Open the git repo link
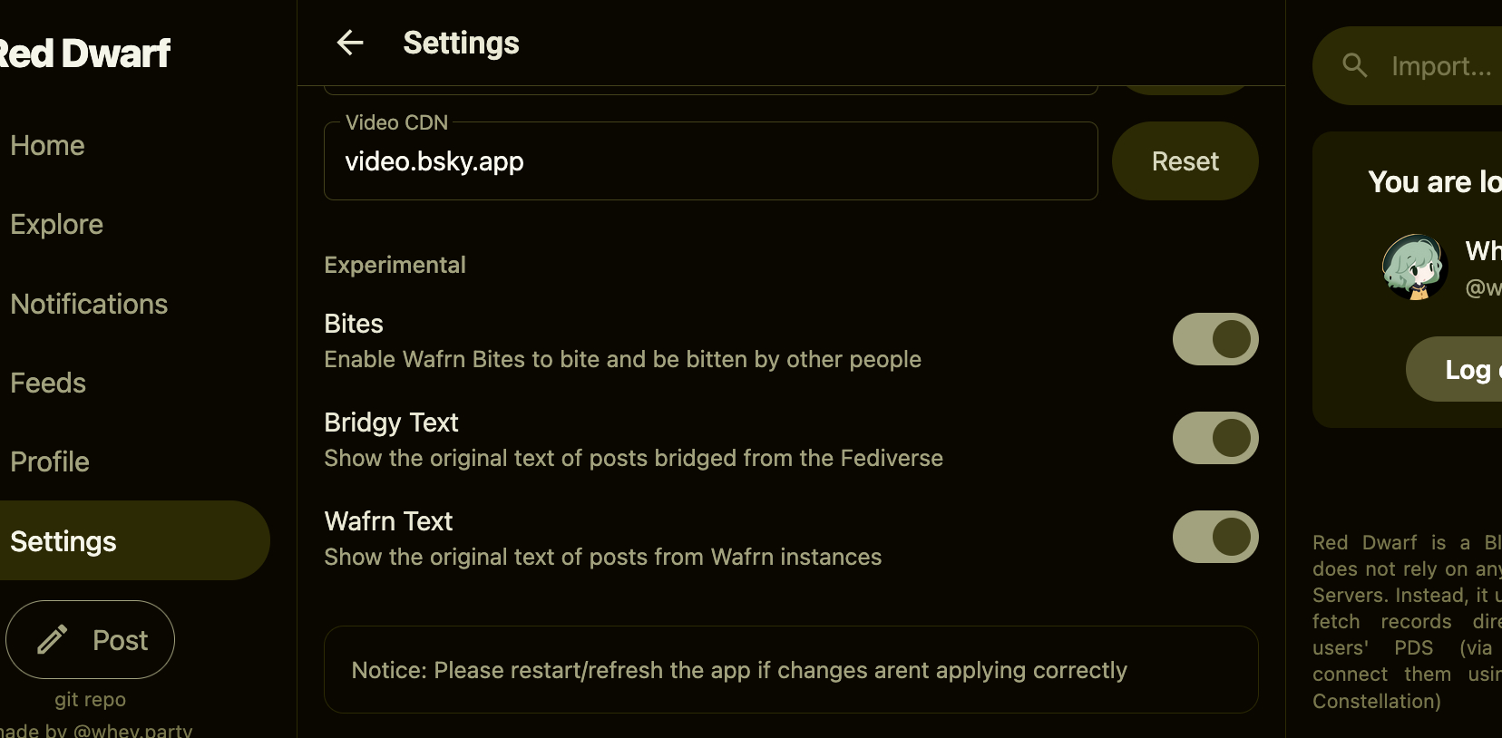 [x=90, y=700]
